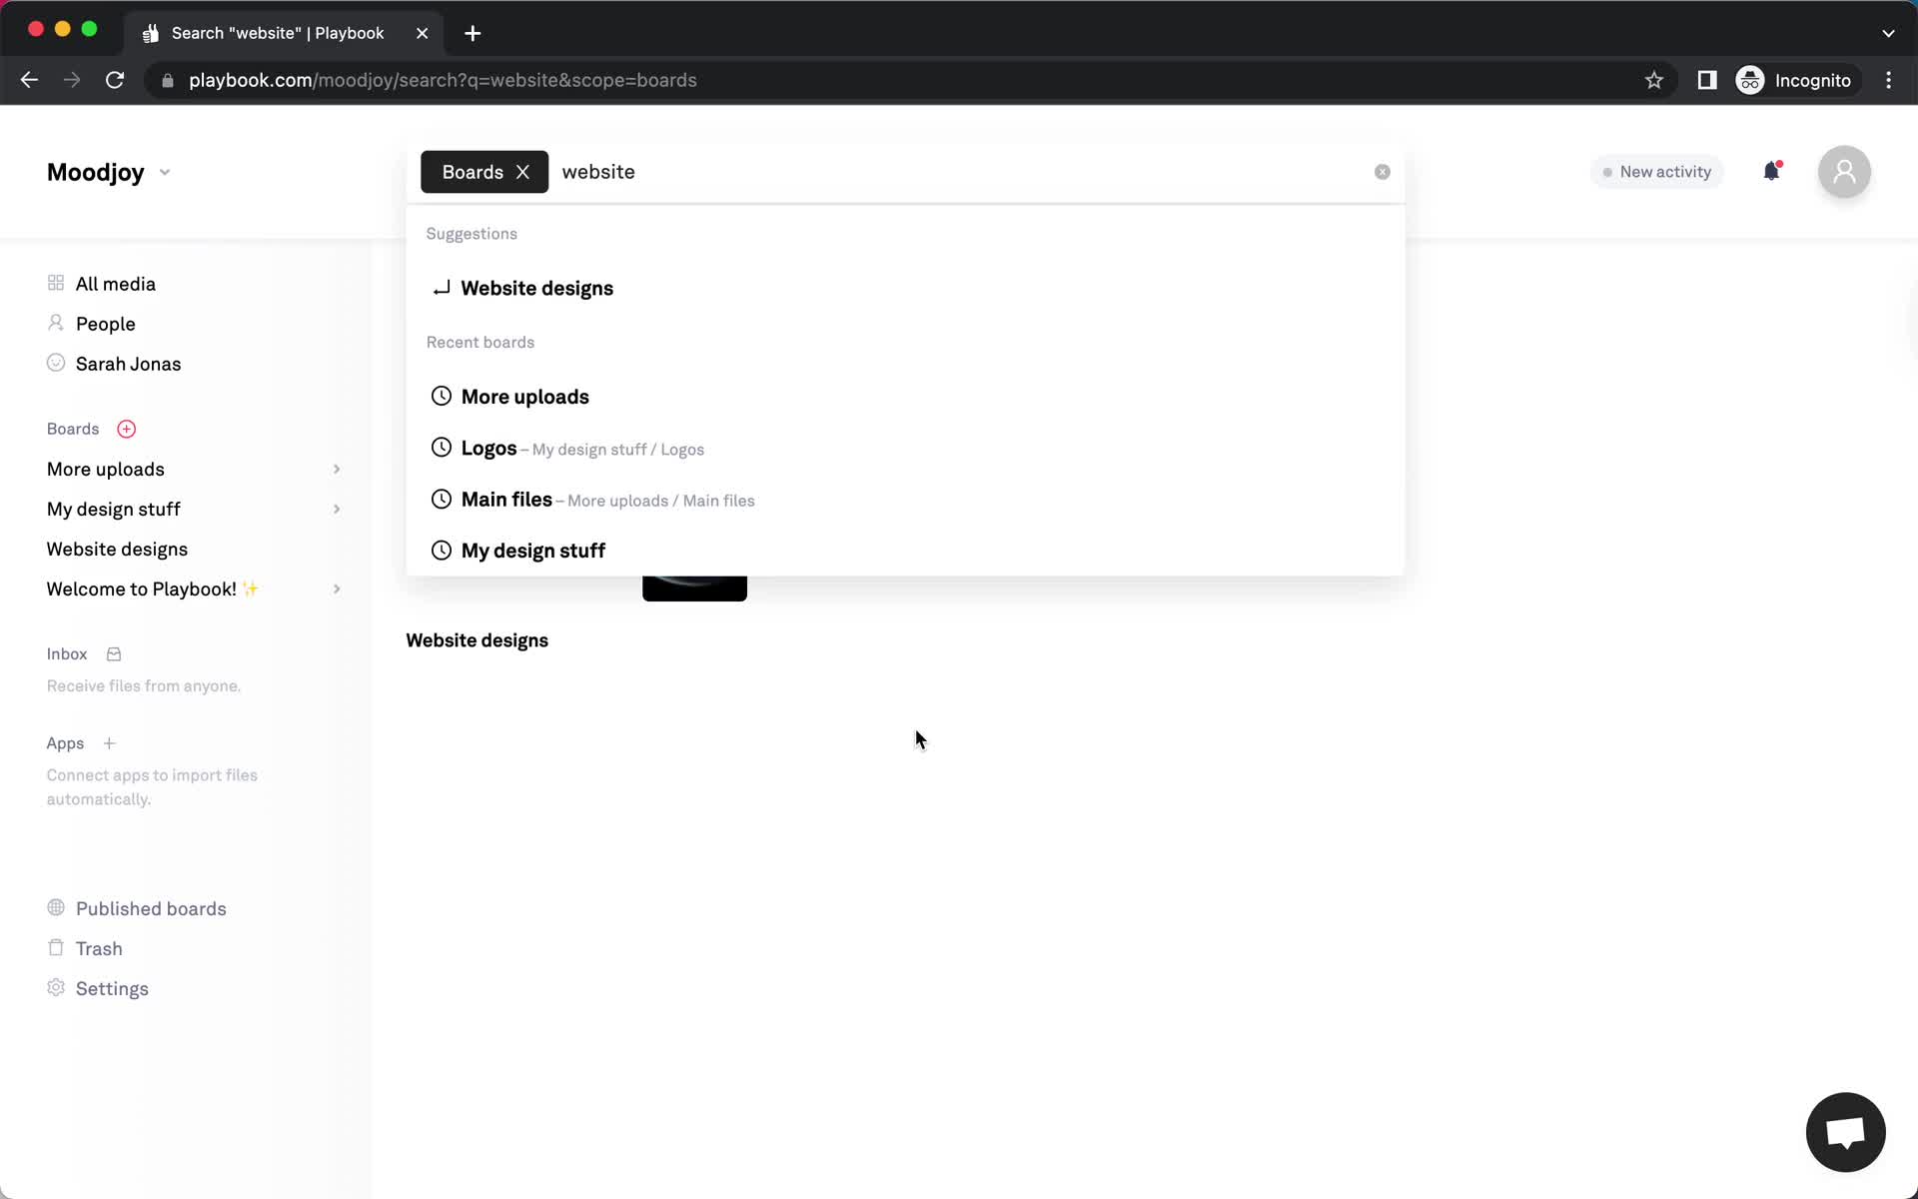Click the Add board plus icon
Screen dimensions: 1918x1199
126,429
